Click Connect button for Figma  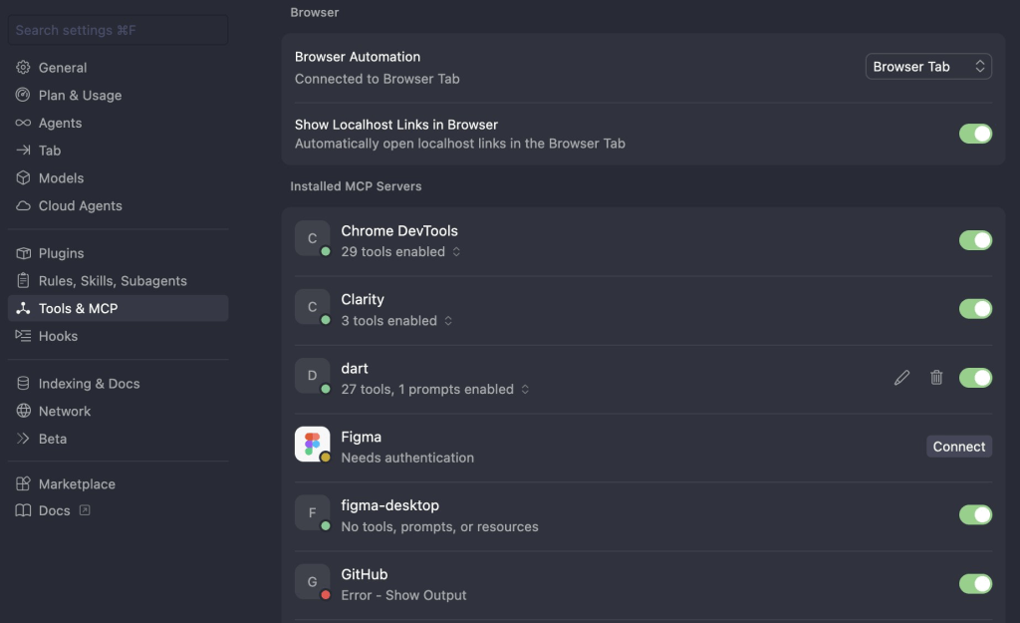click(x=958, y=447)
